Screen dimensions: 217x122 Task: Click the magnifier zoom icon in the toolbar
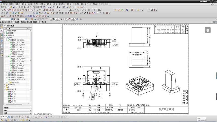pyautogui.click(x=78, y=10)
